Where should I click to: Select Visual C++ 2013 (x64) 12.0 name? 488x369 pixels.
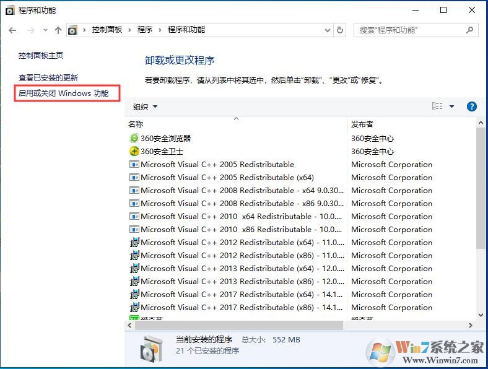[x=242, y=269]
